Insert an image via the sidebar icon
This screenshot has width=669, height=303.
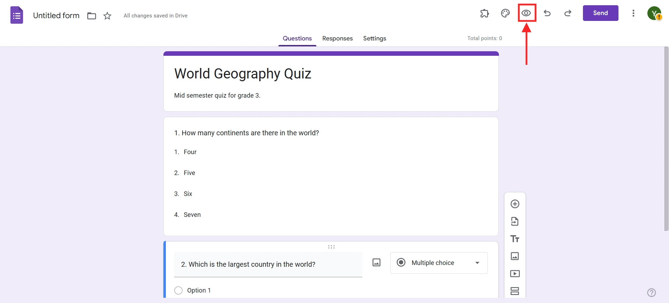(515, 256)
